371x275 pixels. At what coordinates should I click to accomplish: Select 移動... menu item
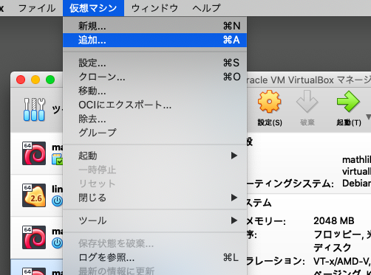click(x=154, y=91)
